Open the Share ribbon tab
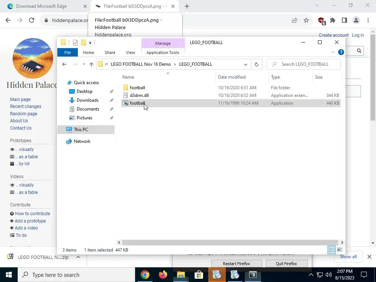The height and width of the screenshot is (282, 376). click(110, 53)
